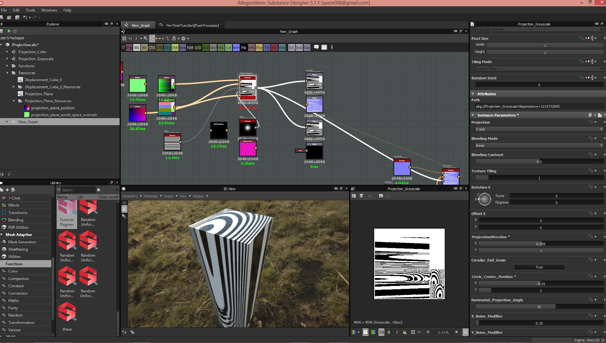Open the Tools menu
606x343 pixels.
(30, 10)
